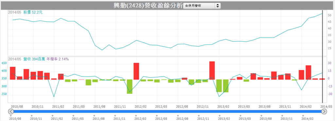This screenshot has width=335, height=121.
Task: Click the blue range scrollbar track
Action: point(167,112)
